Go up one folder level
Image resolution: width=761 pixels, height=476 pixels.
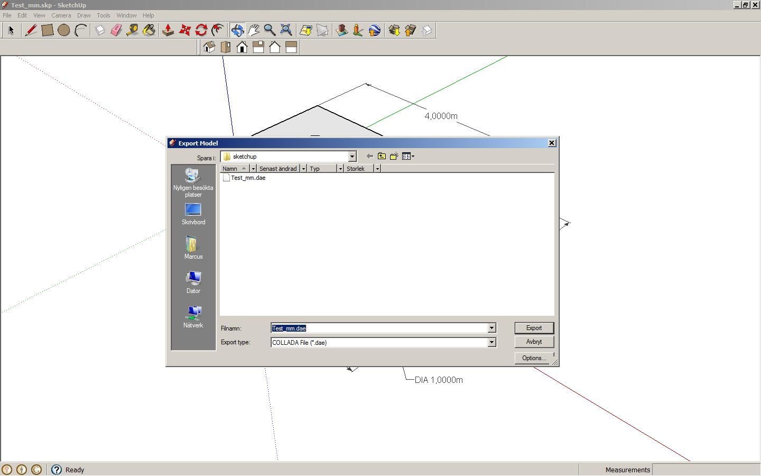(382, 156)
